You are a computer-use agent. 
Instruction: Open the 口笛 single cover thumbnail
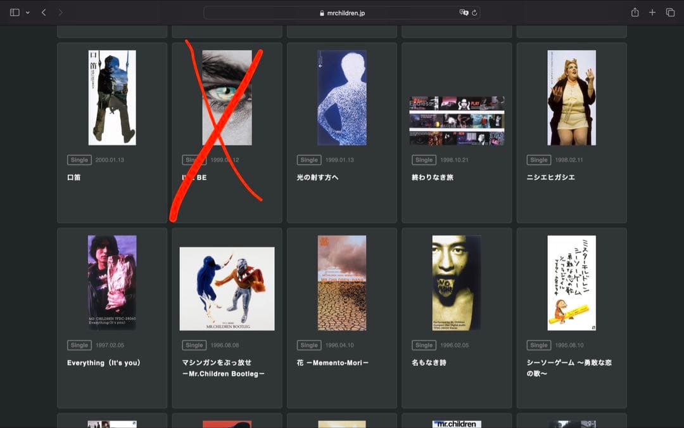coord(112,98)
